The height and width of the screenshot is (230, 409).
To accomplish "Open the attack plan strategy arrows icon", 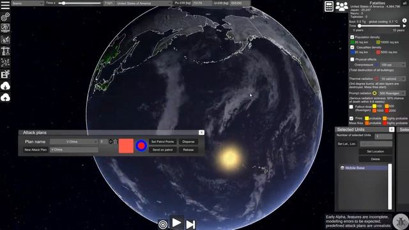I will click(5, 63).
